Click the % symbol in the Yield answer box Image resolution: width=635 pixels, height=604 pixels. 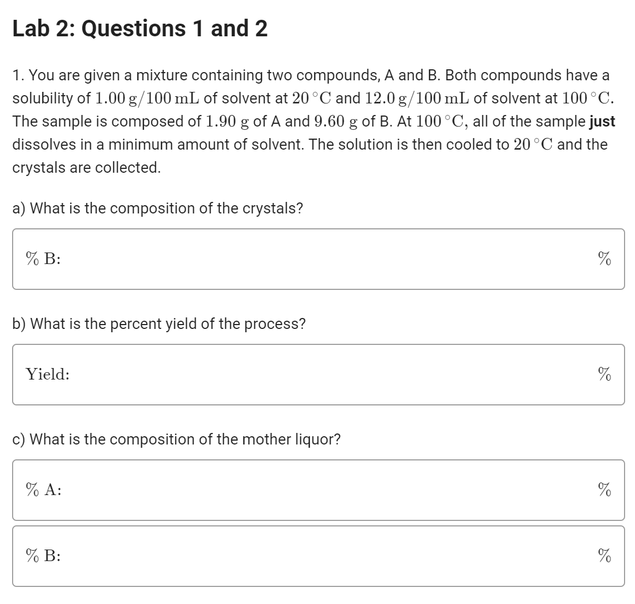tap(603, 374)
